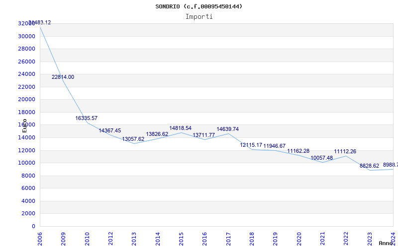Click the y-axis value 18000
The image size is (398, 248).
point(27,112)
